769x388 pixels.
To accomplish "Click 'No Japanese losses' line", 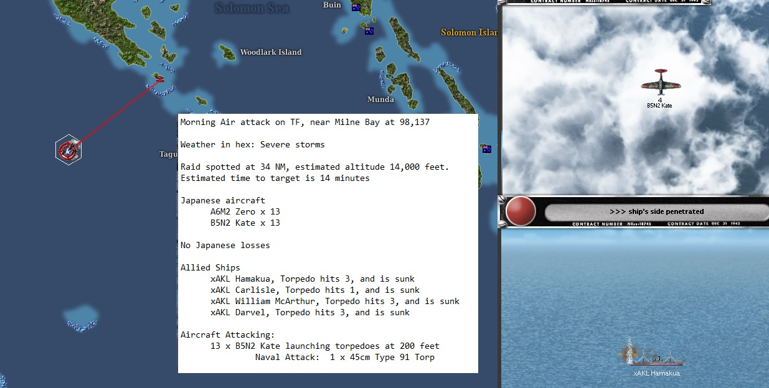I will coord(225,246).
